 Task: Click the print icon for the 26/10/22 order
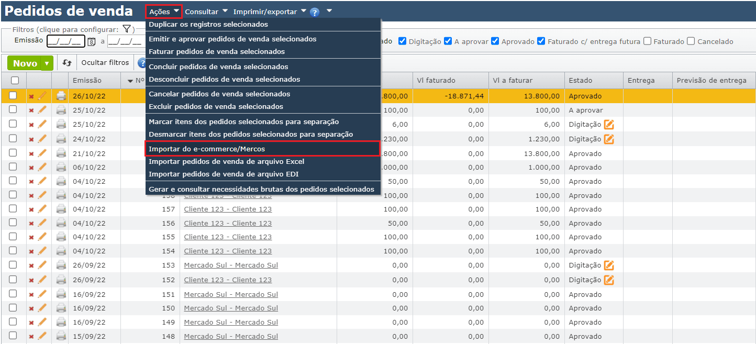[61, 96]
